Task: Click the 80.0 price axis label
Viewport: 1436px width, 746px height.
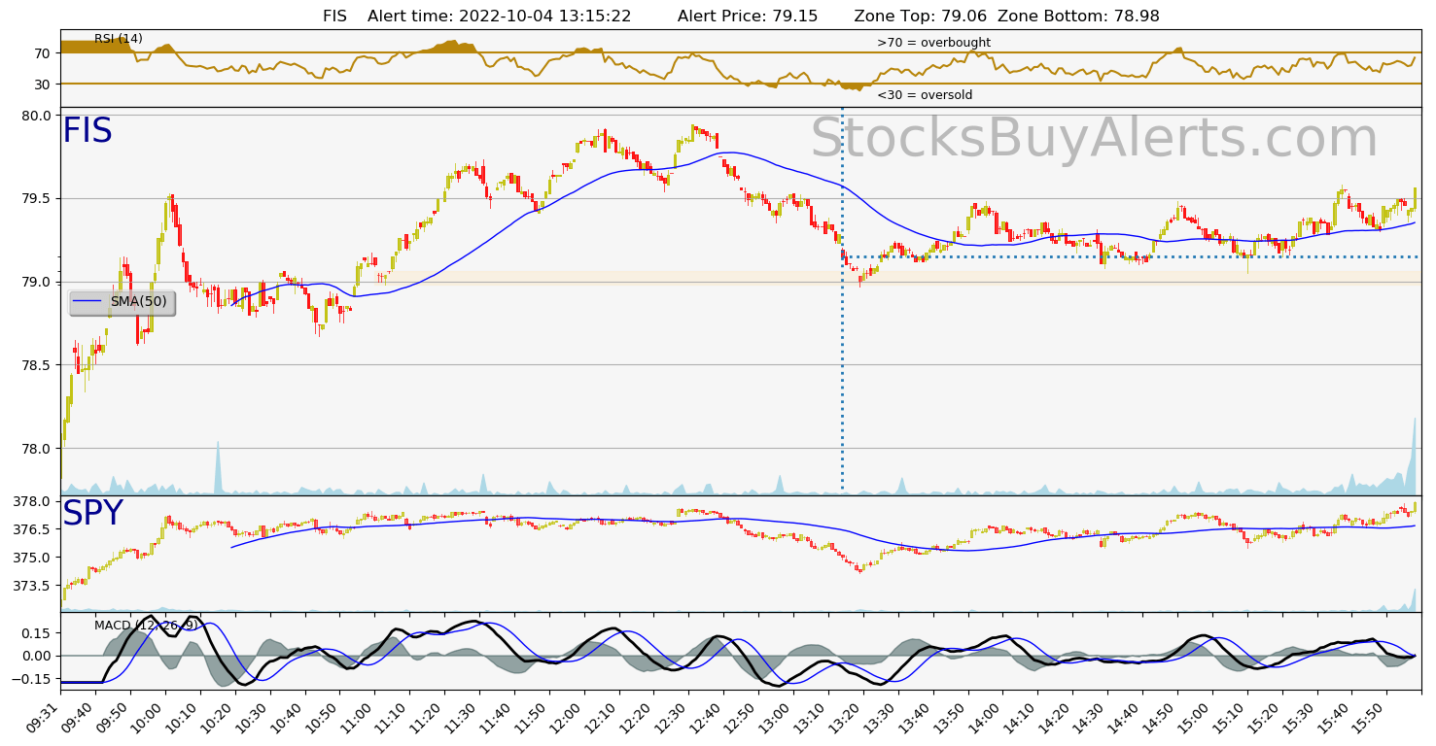Action: pos(36,116)
